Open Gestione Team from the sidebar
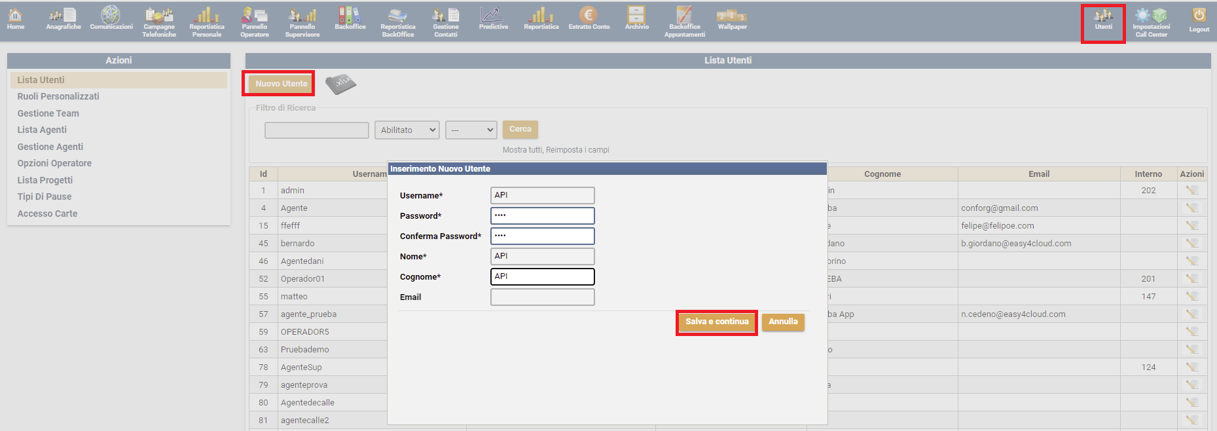1217x431 pixels. pyautogui.click(x=48, y=113)
